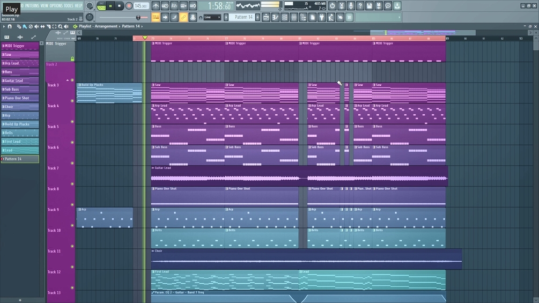Screen dimensions: 539x303
Task: Open the Guitar Lead clip menu arrow
Action: tap(153, 168)
